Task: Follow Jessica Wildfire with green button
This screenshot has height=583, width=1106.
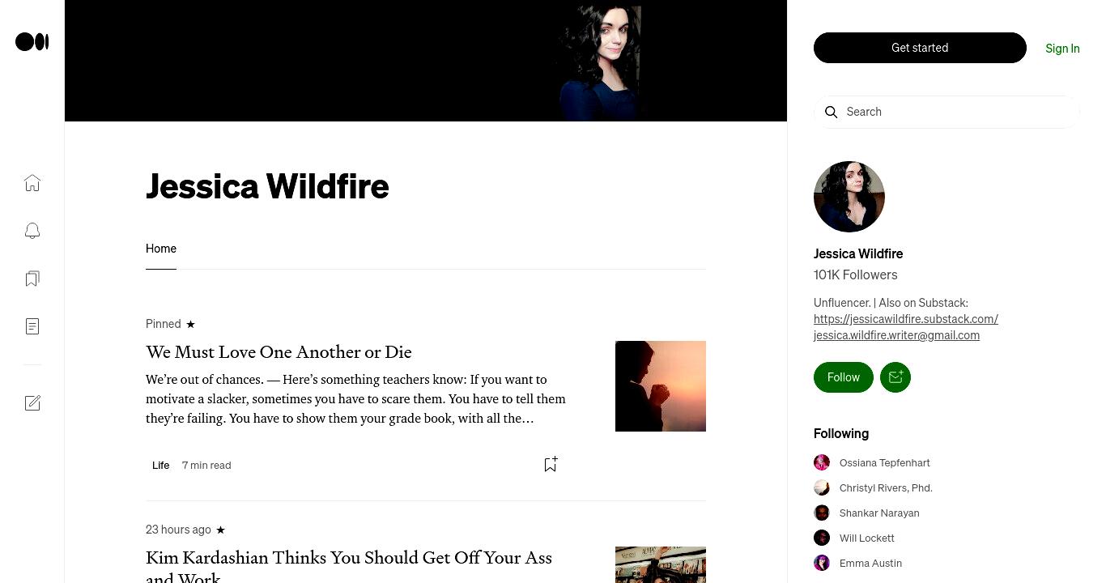Action: [x=844, y=377]
